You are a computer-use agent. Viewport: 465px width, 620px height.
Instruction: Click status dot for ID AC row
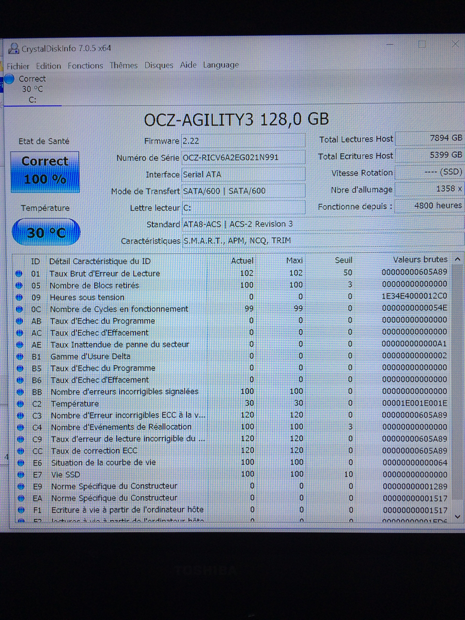pos(20,333)
